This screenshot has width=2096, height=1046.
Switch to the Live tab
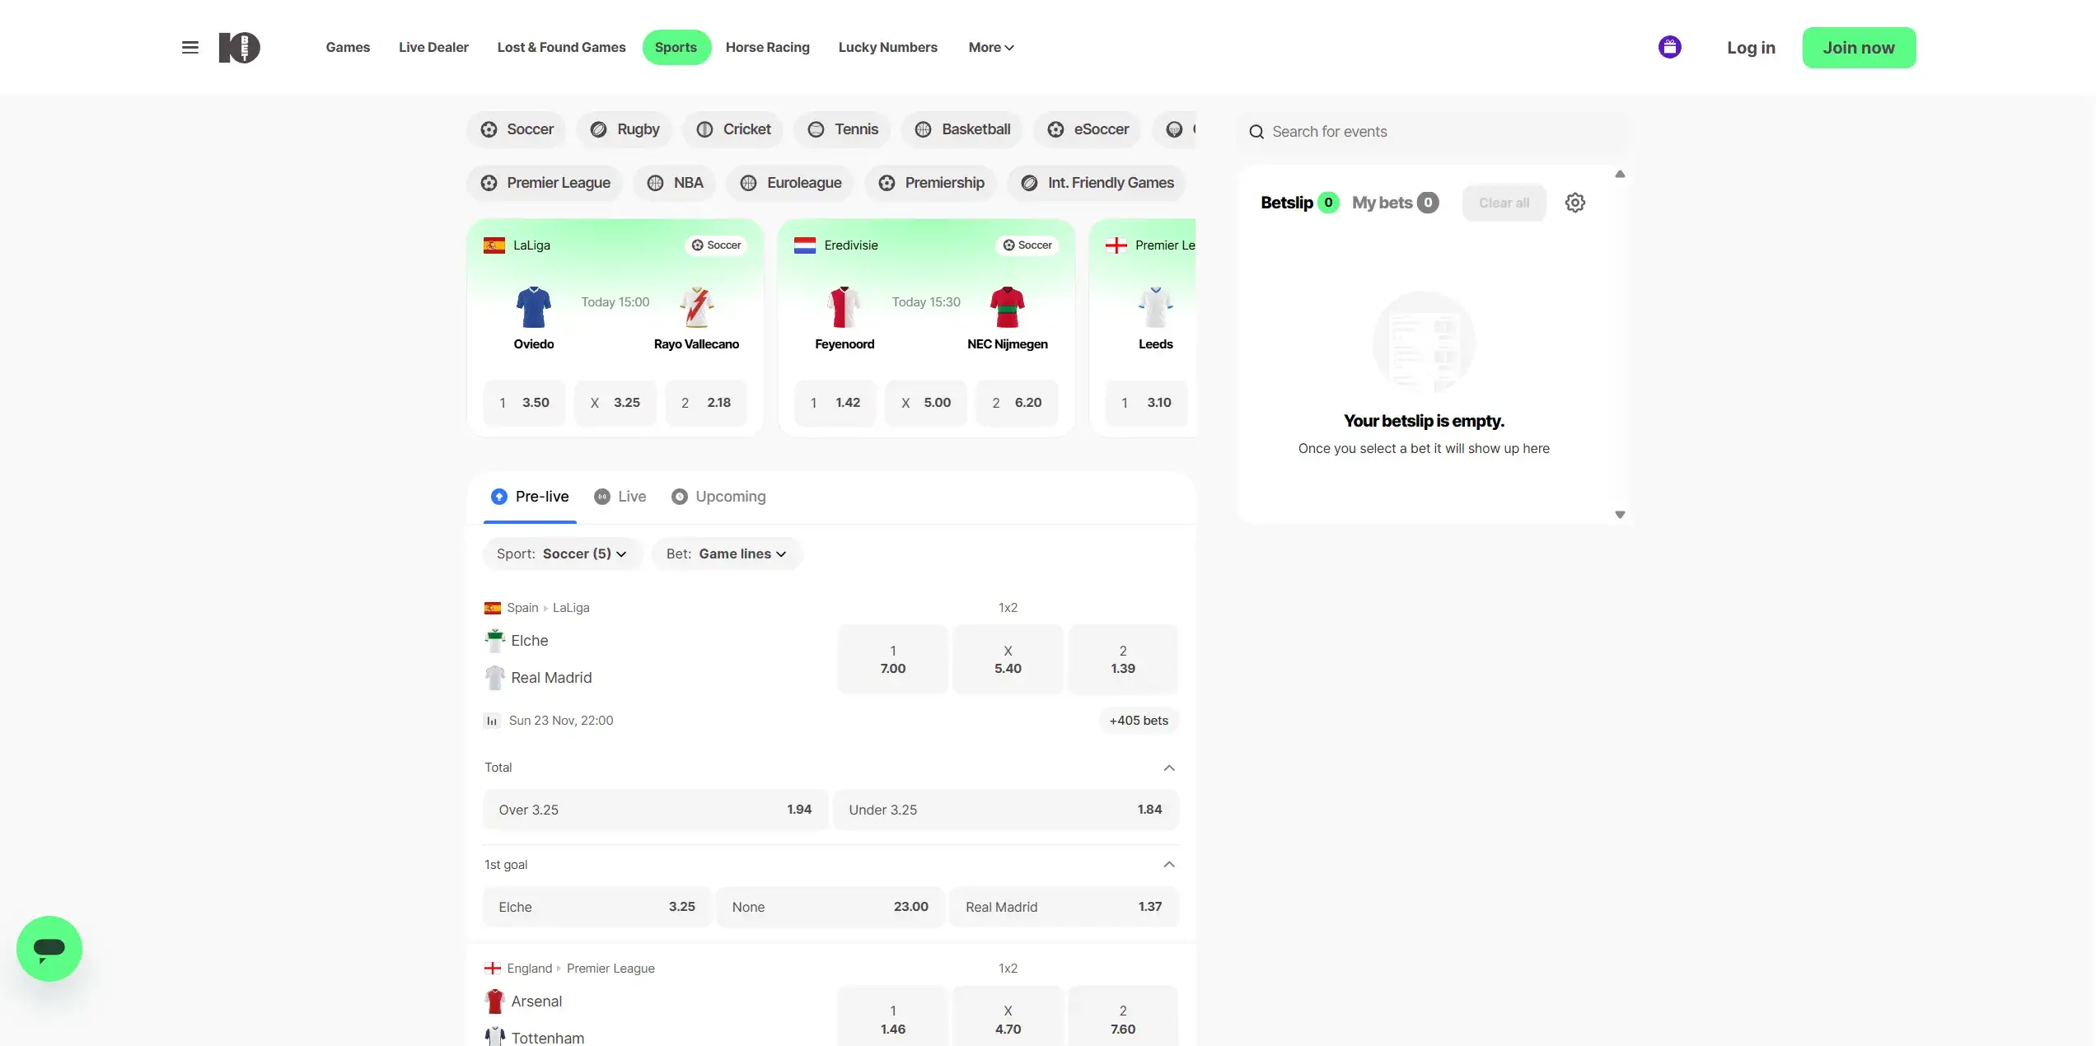coord(620,497)
